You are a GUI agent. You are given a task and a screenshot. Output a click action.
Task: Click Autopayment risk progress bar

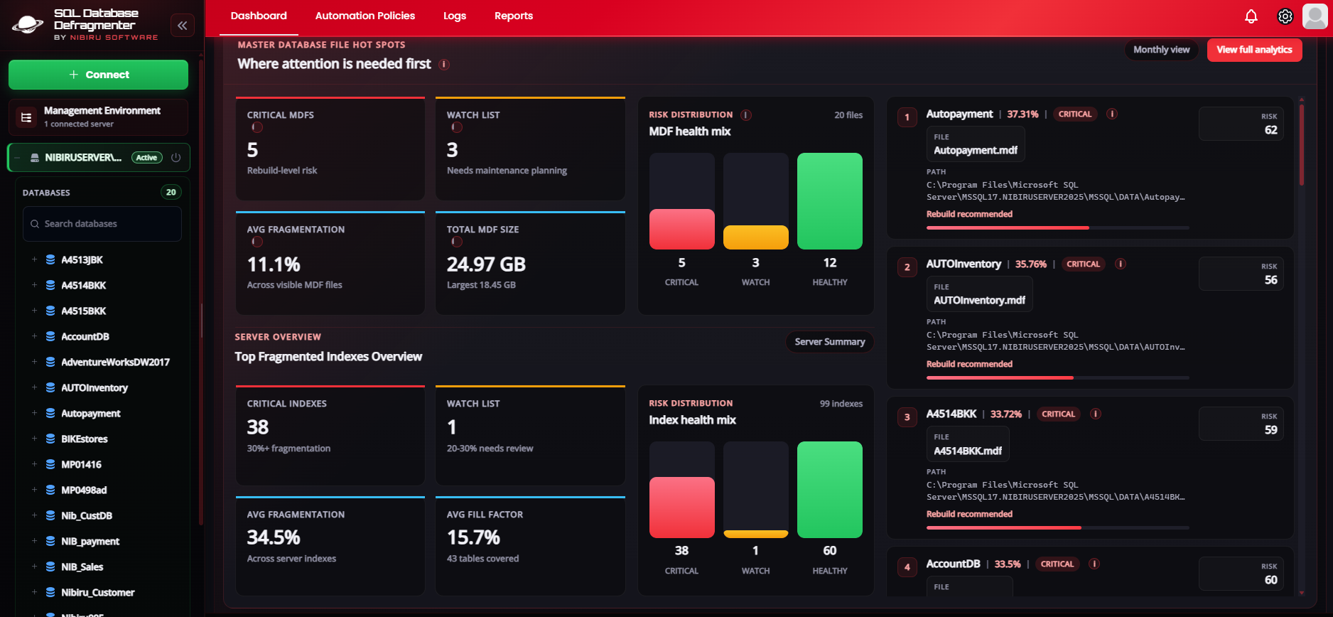(x=1057, y=227)
